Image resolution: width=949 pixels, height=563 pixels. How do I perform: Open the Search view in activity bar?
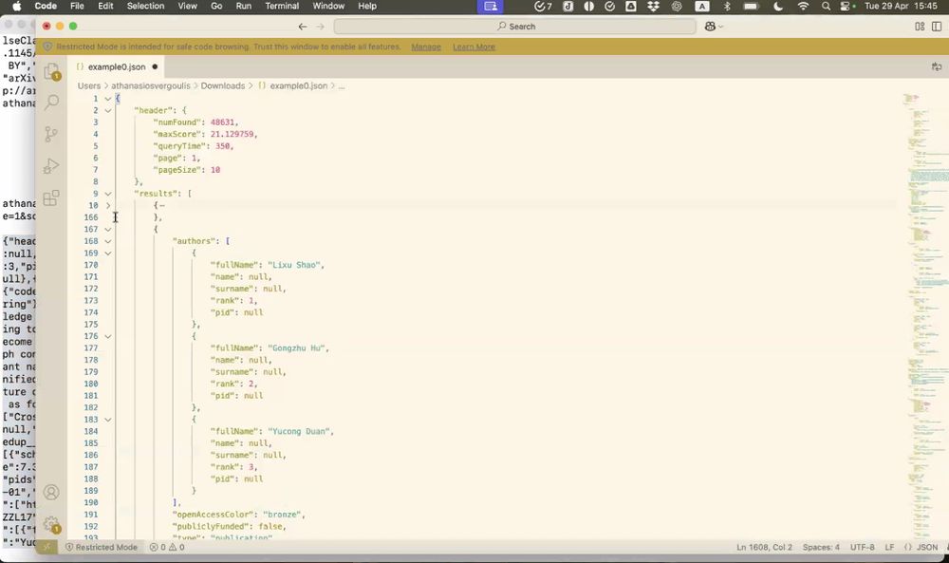click(51, 102)
